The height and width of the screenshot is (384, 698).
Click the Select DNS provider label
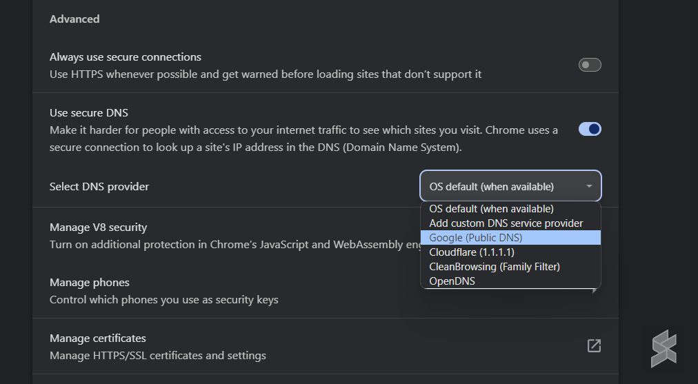tap(99, 186)
